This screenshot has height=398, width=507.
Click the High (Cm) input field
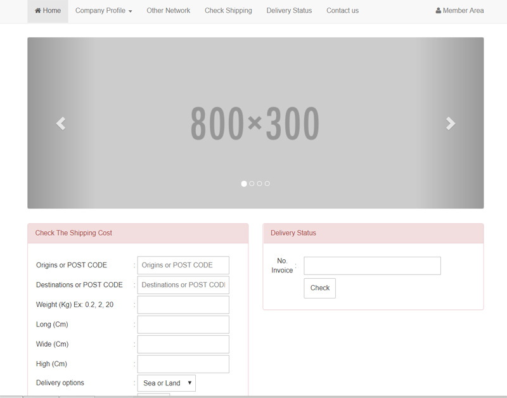[x=183, y=364]
